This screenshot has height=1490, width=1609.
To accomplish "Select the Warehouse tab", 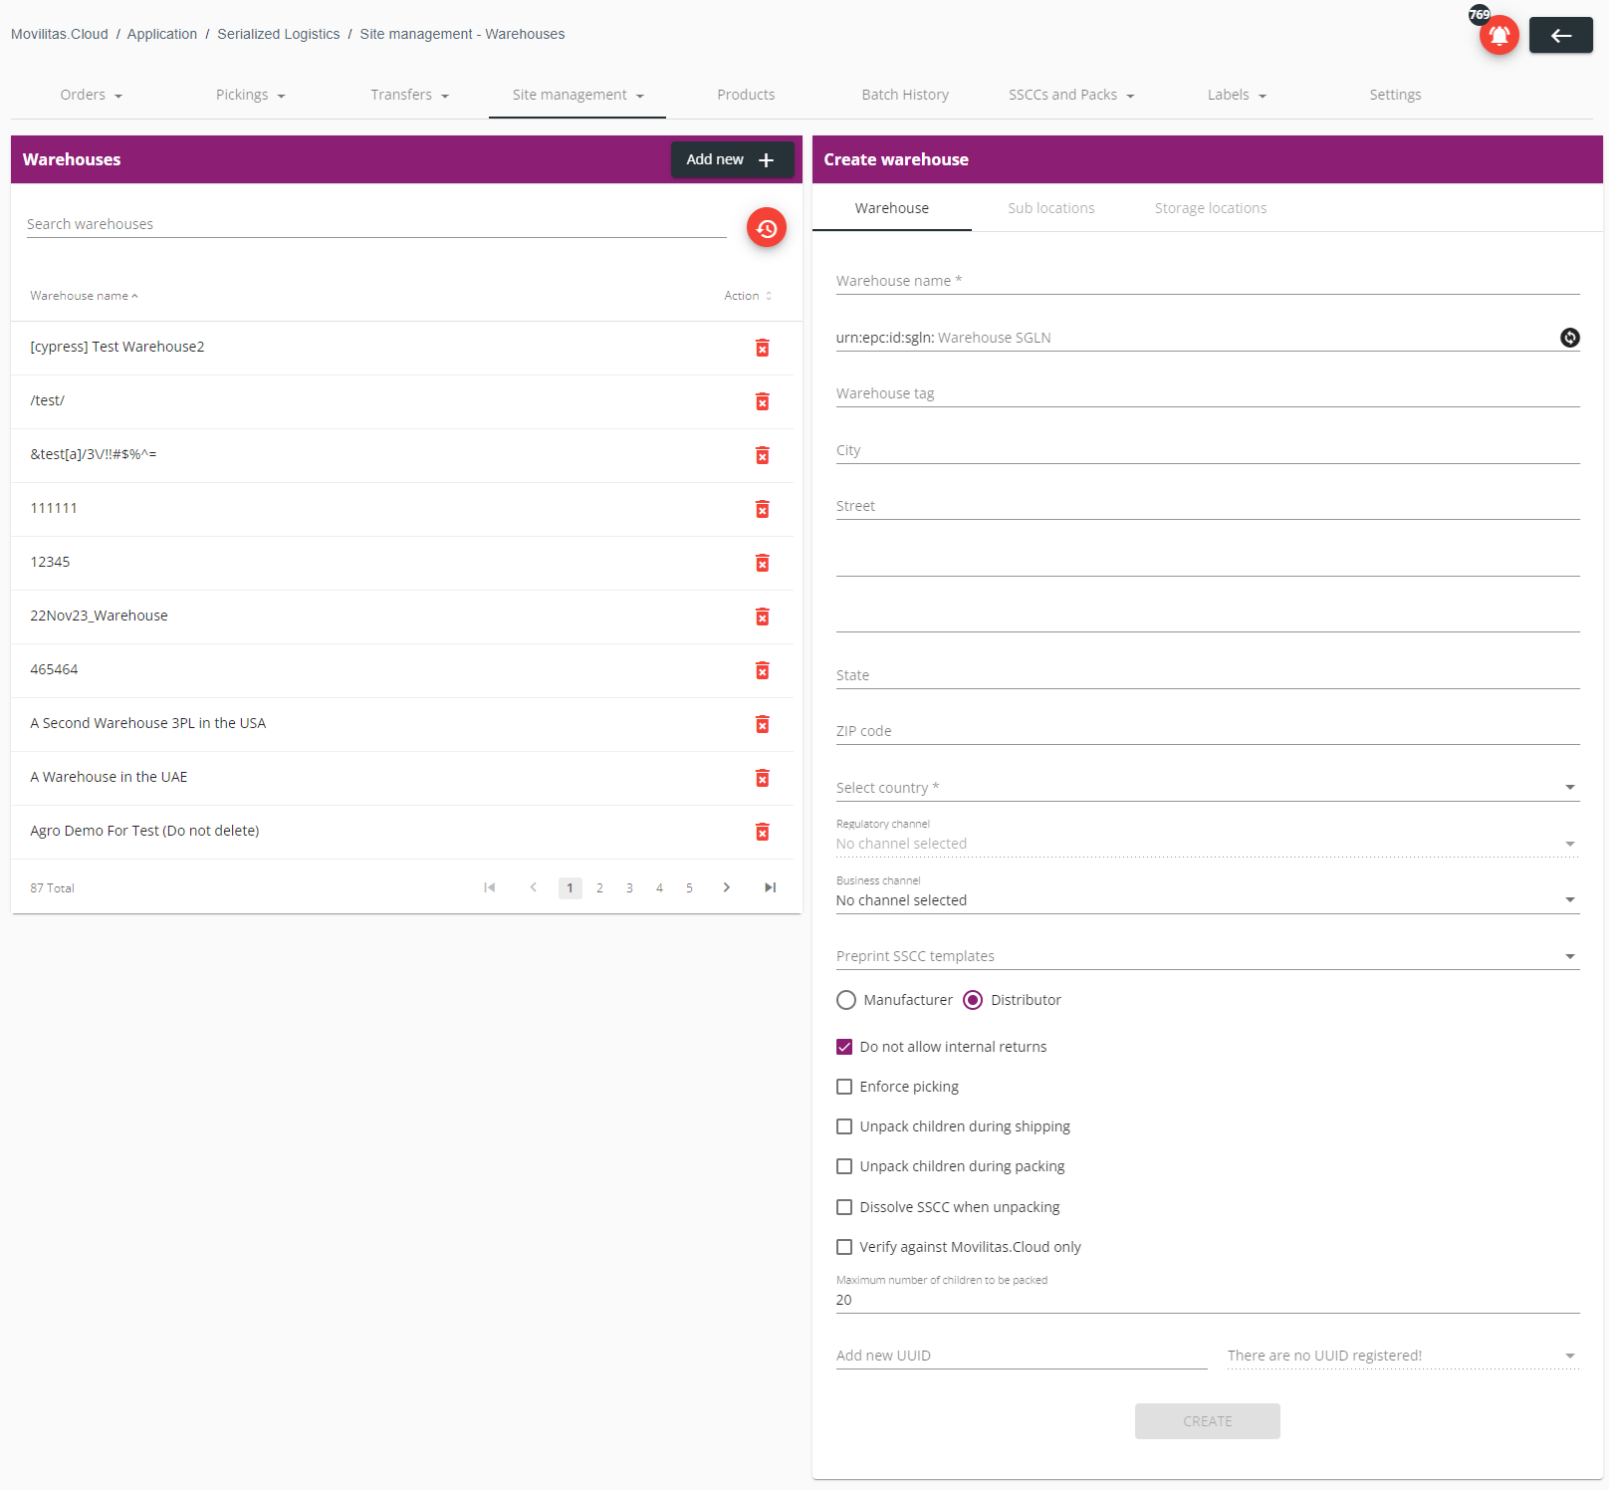I will (892, 208).
